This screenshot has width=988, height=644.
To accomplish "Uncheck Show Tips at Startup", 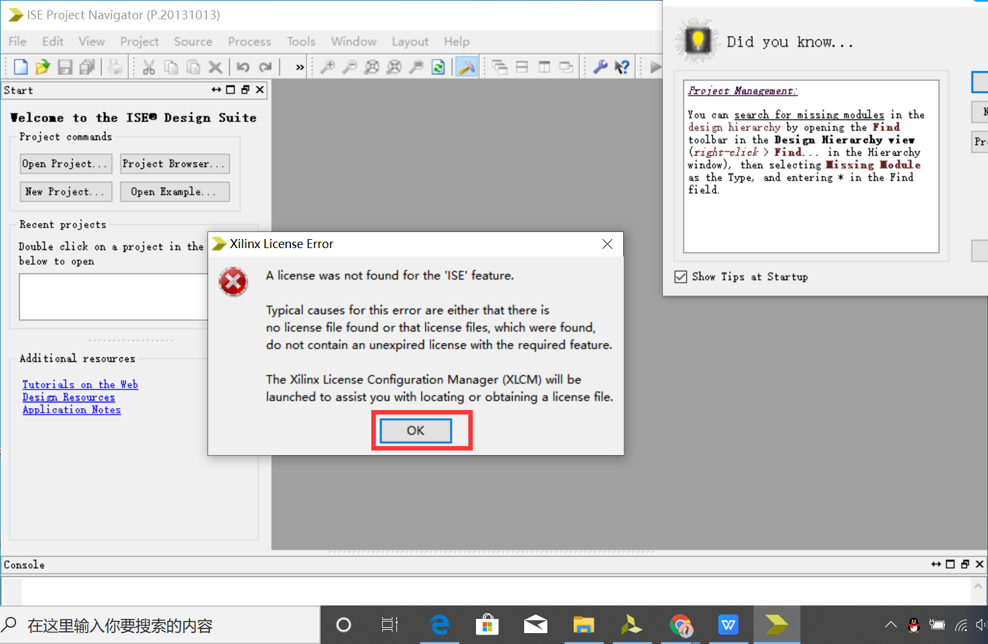I will 681,277.
